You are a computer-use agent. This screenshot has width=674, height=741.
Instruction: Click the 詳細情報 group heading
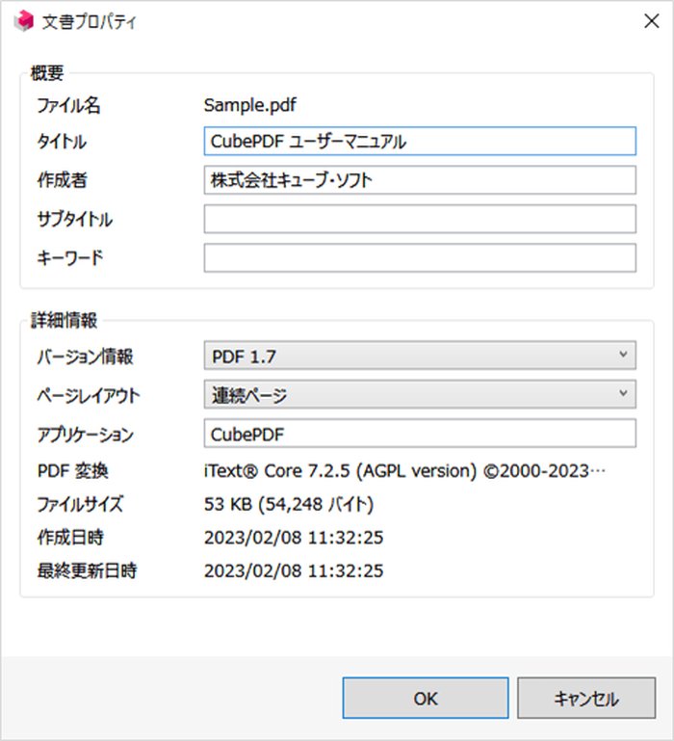click(64, 320)
